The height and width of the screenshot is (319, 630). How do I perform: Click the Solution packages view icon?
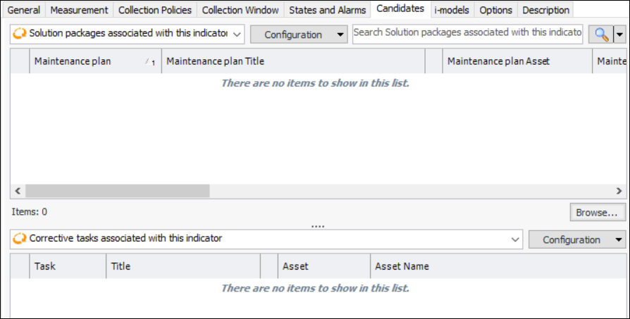point(20,34)
